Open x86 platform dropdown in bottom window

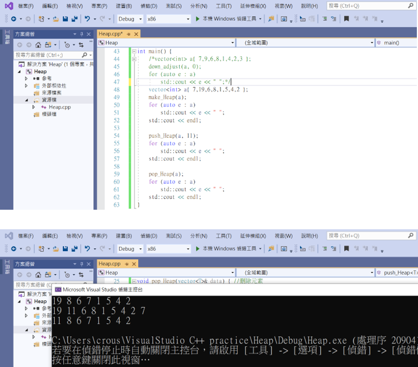pyautogui.click(x=169, y=249)
